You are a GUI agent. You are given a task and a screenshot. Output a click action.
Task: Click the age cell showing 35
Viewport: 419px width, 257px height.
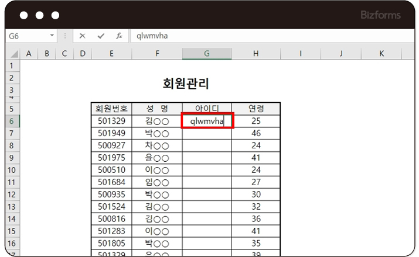tap(256, 244)
